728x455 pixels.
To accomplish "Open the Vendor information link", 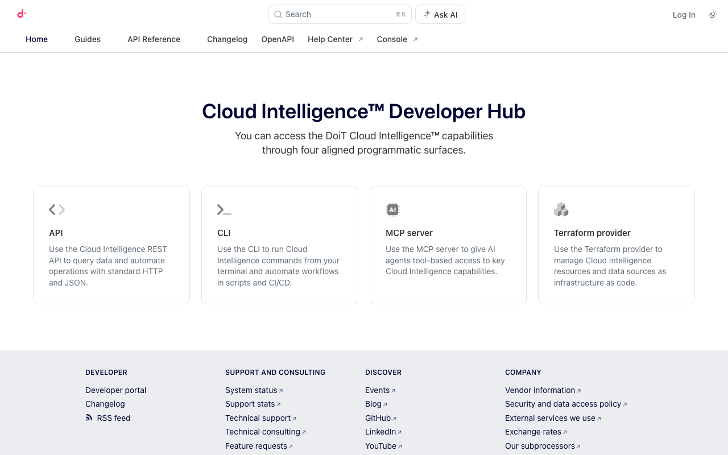I will (x=540, y=390).
